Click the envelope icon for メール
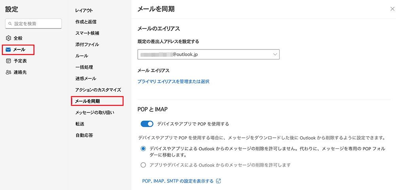The image size is (396, 190). click(8, 50)
